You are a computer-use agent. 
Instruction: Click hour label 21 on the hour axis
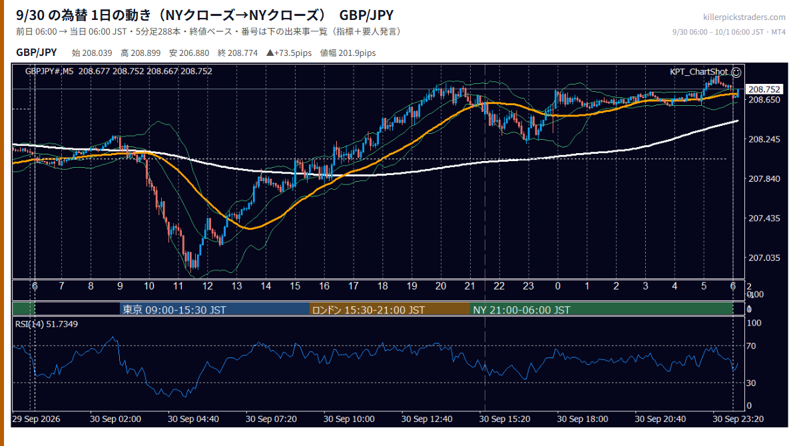(x=470, y=286)
